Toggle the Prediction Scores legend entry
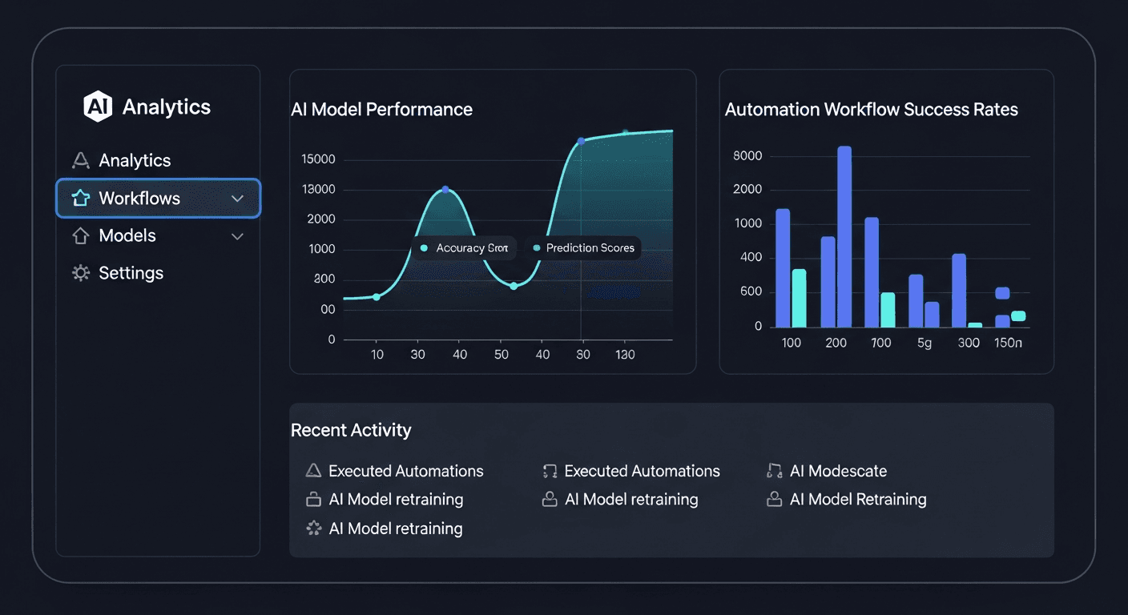1128x615 pixels. click(x=584, y=248)
